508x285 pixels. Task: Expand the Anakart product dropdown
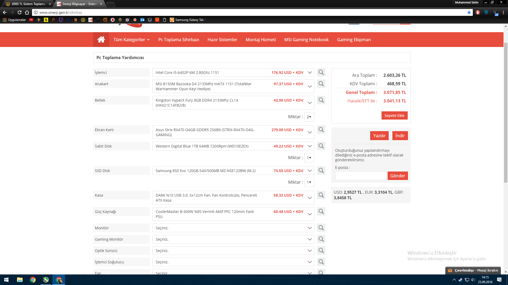pyautogui.click(x=310, y=86)
